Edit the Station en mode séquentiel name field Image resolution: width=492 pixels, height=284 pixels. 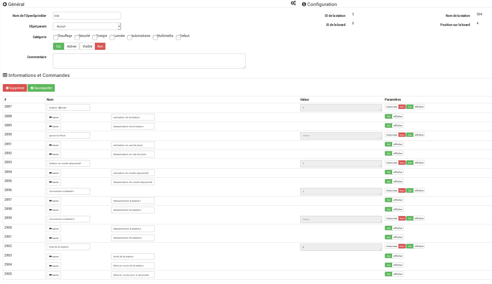[68, 163]
